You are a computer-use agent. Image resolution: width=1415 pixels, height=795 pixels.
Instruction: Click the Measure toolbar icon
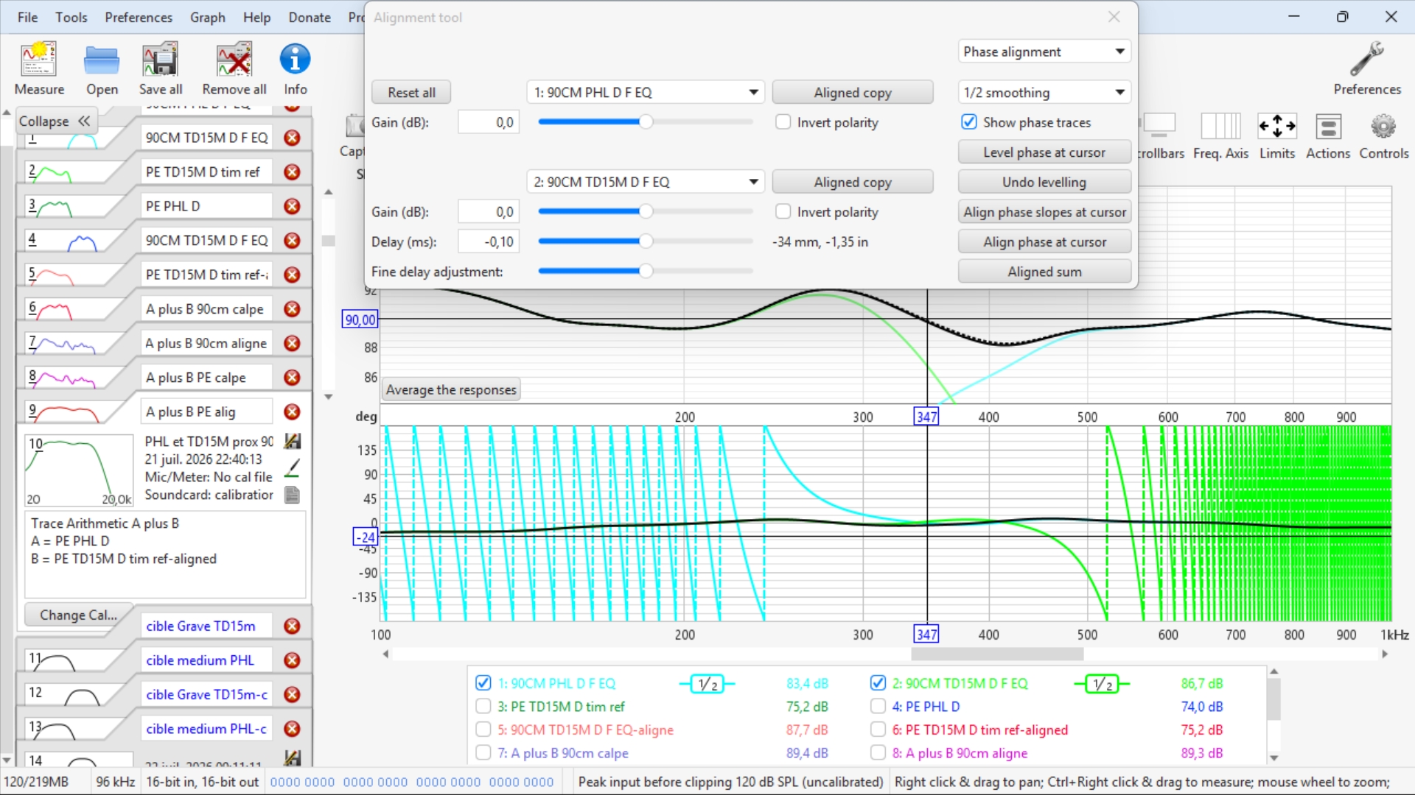39,60
